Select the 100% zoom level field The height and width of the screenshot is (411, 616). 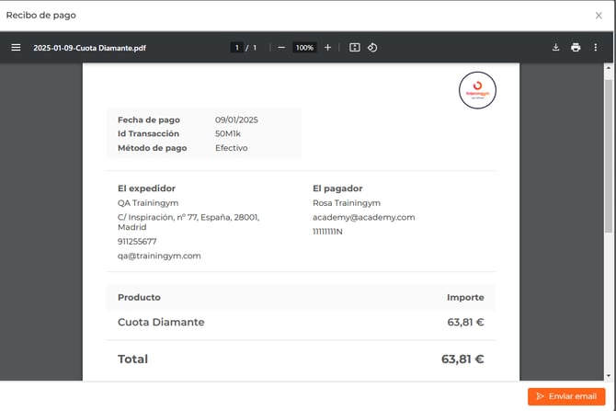(x=304, y=48)
